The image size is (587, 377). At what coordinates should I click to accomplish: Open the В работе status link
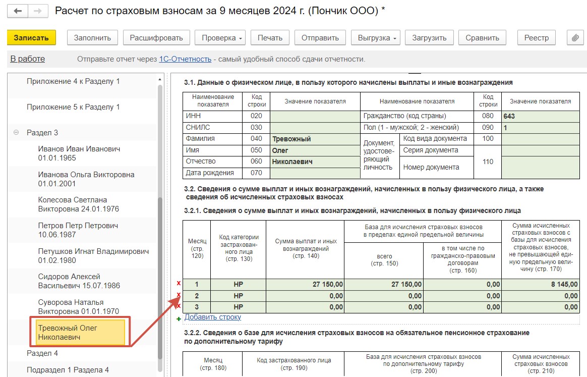(x=27, y=59)
